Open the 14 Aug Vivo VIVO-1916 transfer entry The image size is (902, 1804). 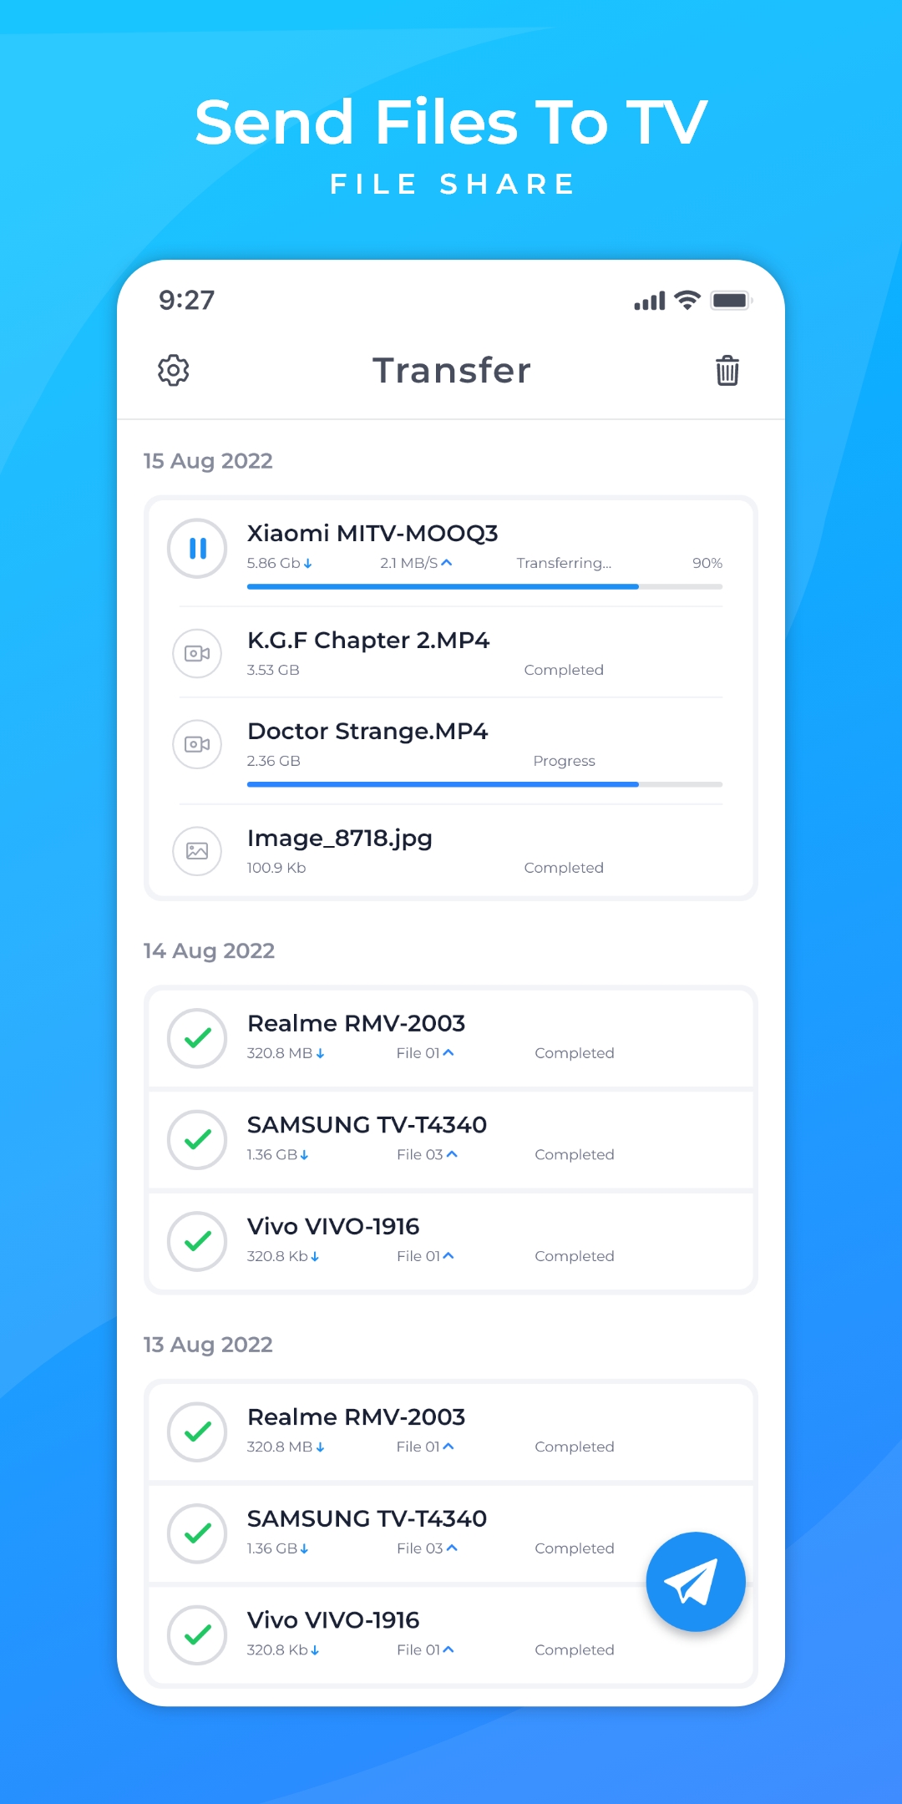tap(451, 1241)
